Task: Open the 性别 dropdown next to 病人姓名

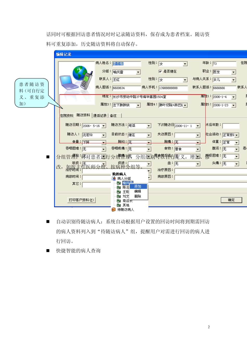Action: pos(185,64)
